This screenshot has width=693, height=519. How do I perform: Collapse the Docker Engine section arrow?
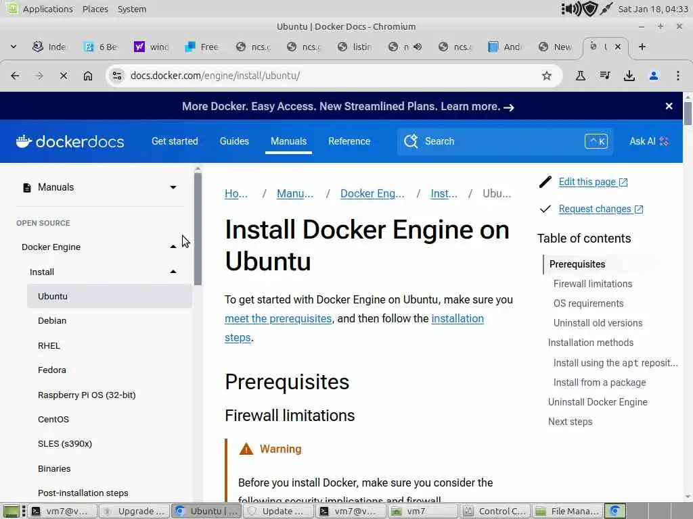click(x=173, y=247)
